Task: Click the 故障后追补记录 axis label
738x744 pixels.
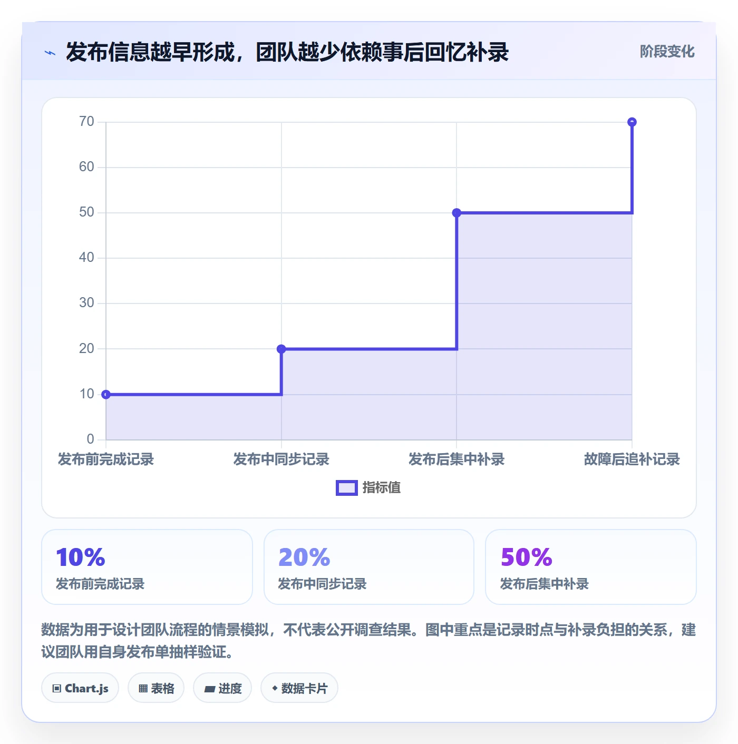Action: [632, 459]
